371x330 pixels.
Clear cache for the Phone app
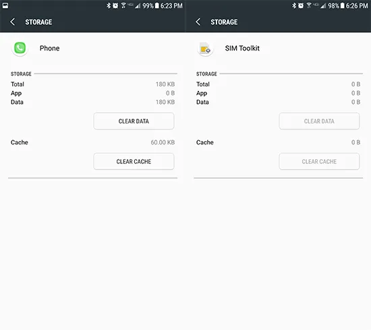coord(134,161)
